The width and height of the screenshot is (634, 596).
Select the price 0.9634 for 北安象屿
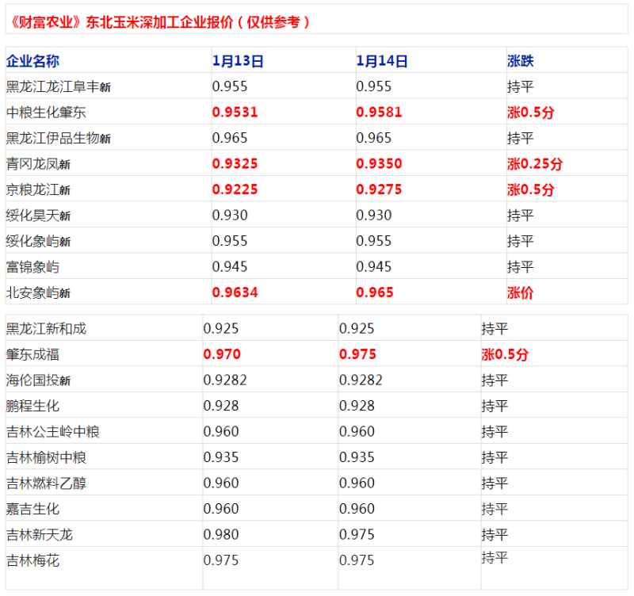click(x=235, y=292)
